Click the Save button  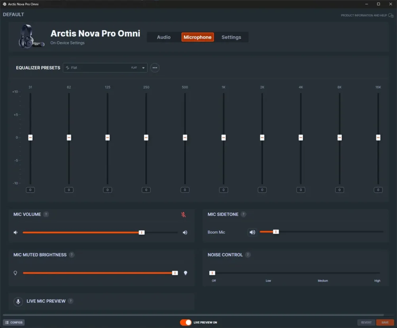pos(385,322)
